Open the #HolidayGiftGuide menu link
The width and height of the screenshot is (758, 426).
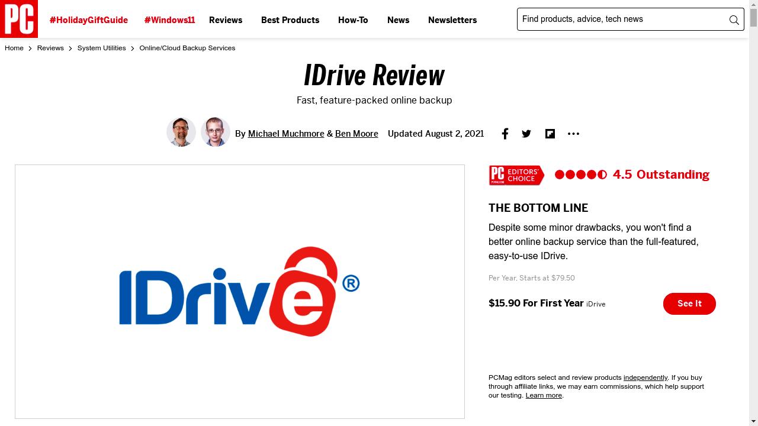pyautogui.click(x=89, y=20)
